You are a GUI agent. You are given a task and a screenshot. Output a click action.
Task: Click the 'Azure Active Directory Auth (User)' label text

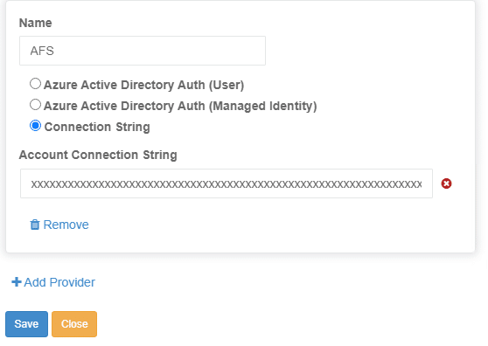click(x=143, y=85)
